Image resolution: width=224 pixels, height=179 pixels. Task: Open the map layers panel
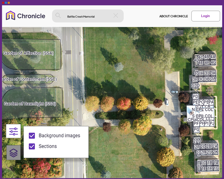point(13,152)
